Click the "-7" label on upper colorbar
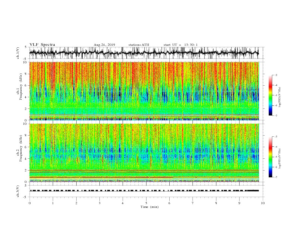296x228 pixels. (276, 115)
